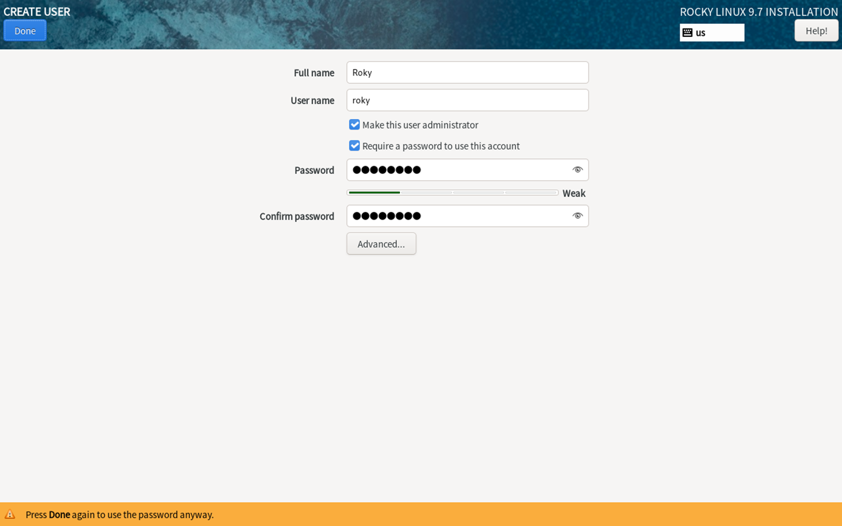The image size is (842, 526).
Task: Click the warning triangle icon
Action: (10, 515)
